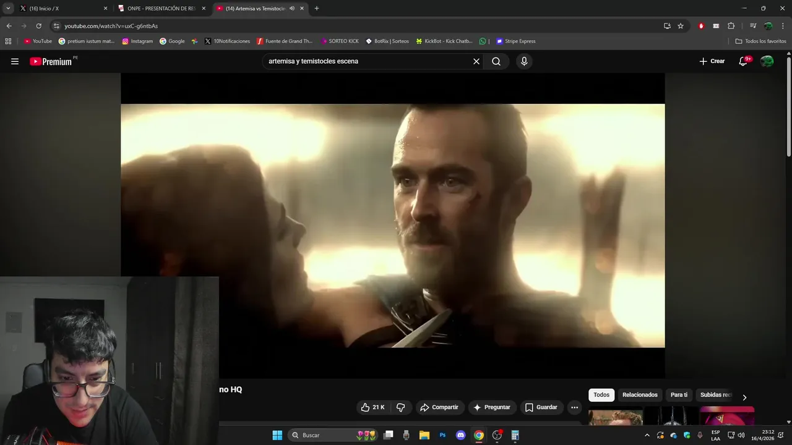Ask about the video with Preguntar
This screenshot has width=792, height=445.
click(x=492, y=407)
